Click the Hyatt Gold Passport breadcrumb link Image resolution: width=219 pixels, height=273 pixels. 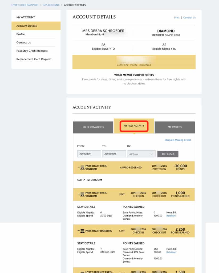tap(25, 5)
